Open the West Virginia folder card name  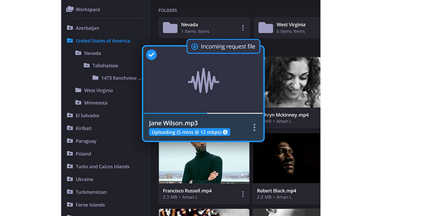click(291, 25)
